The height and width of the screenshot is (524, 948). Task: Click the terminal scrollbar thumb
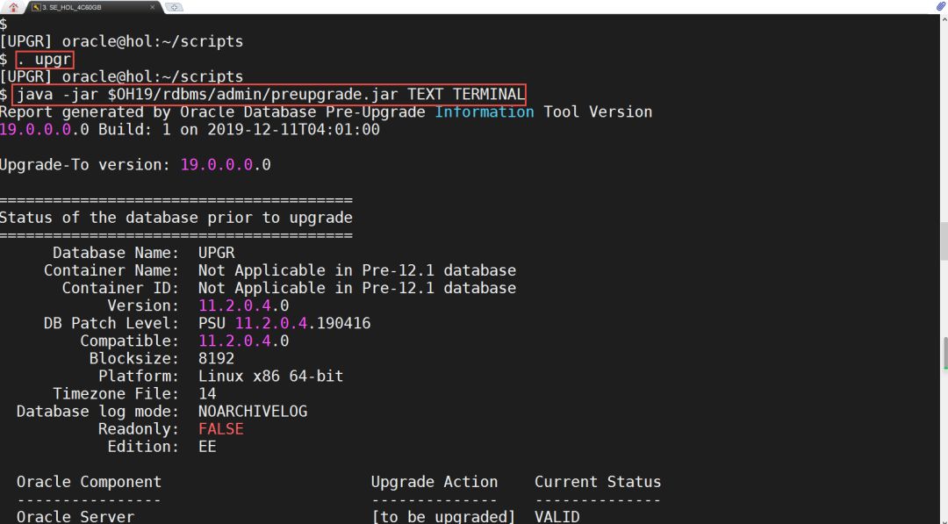click(943, 241)
